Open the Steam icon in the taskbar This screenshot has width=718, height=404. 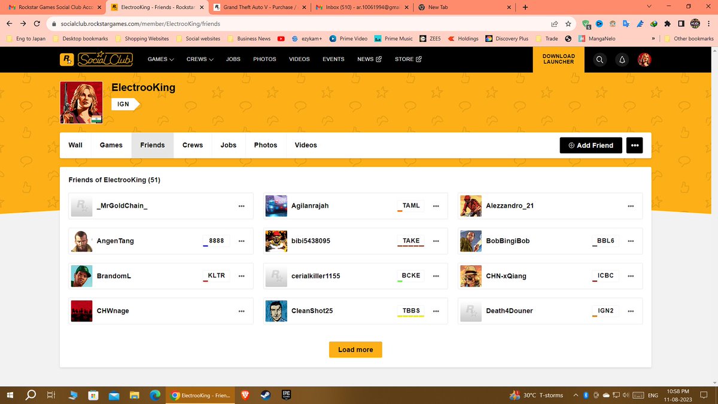pos(264,395)
